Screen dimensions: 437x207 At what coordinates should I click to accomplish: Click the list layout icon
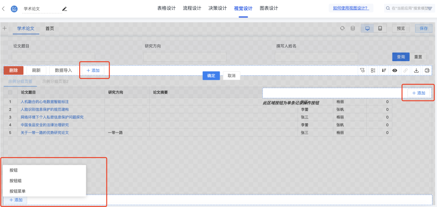tap(373, 70)
